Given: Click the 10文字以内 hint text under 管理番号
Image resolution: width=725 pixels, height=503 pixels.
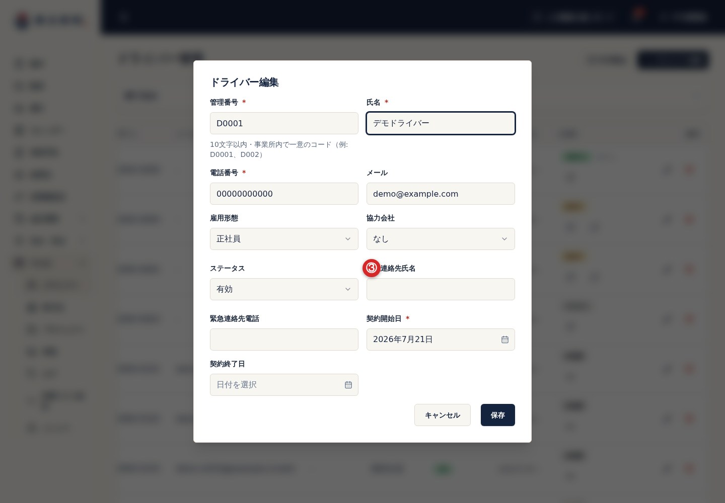Looking at the screenshot, I should pos(279,149).
